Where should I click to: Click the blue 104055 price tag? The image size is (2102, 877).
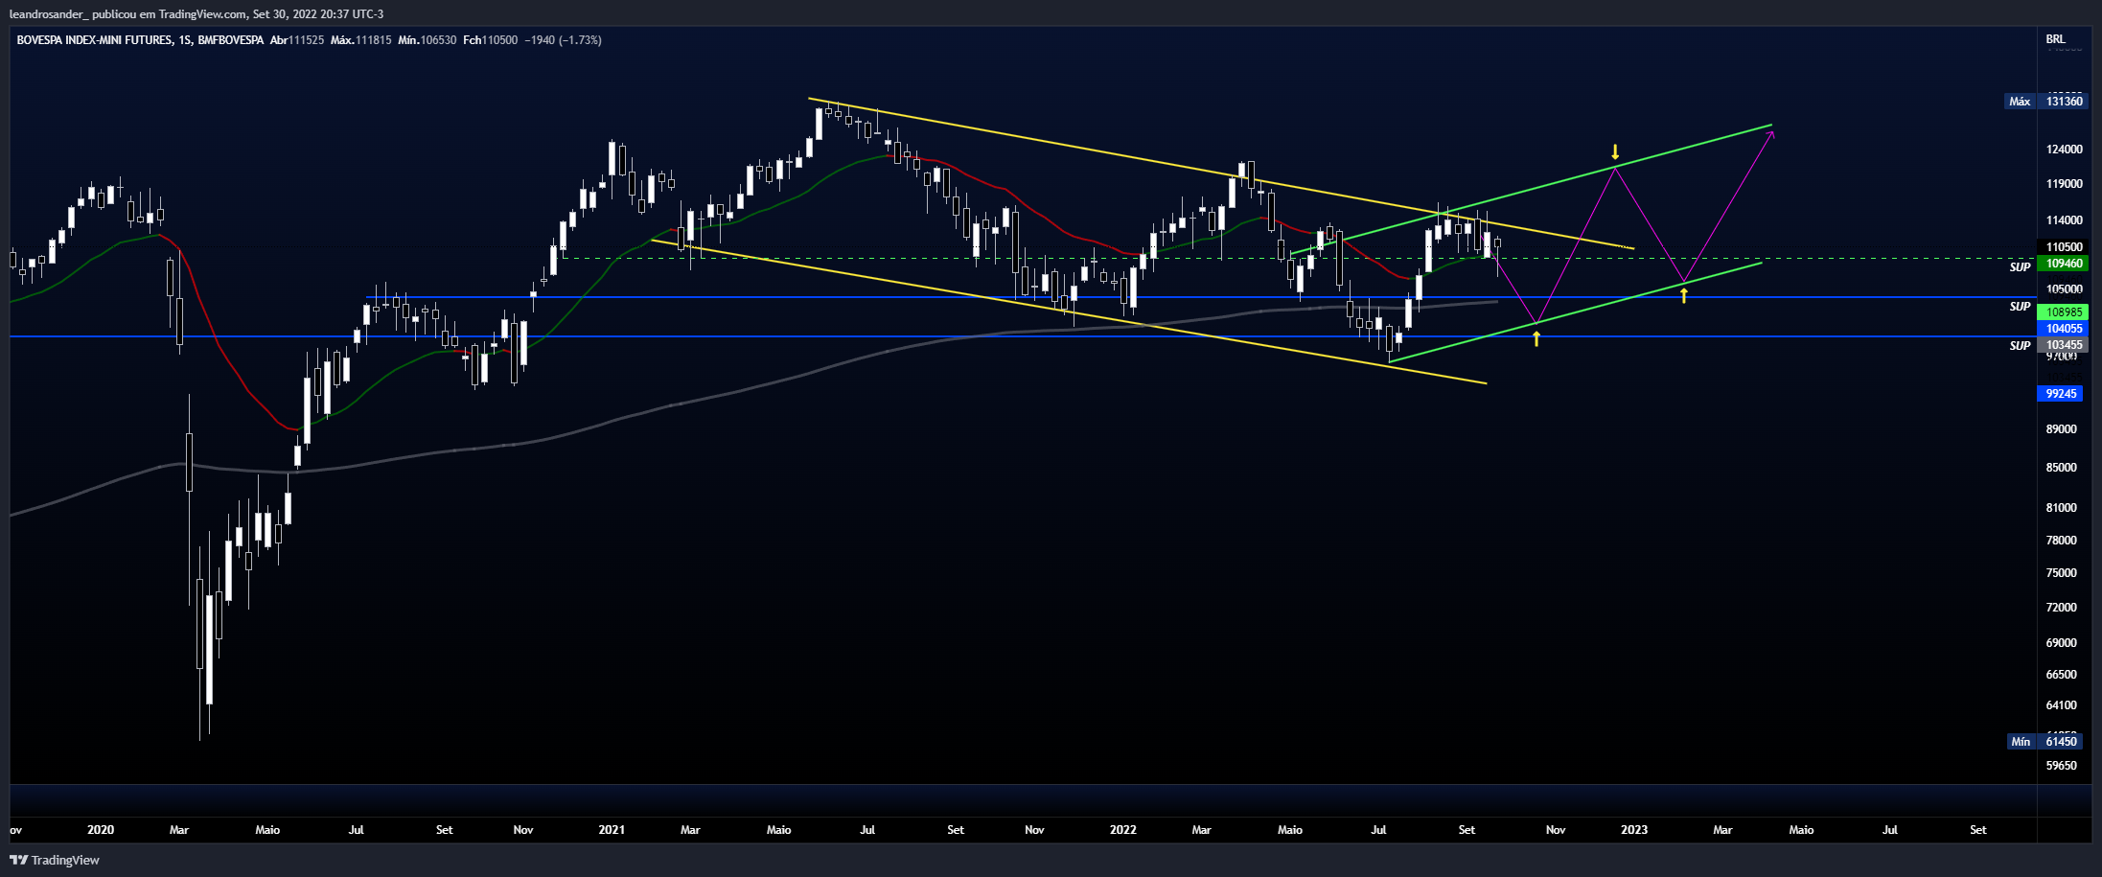[x=2064, y=328]
